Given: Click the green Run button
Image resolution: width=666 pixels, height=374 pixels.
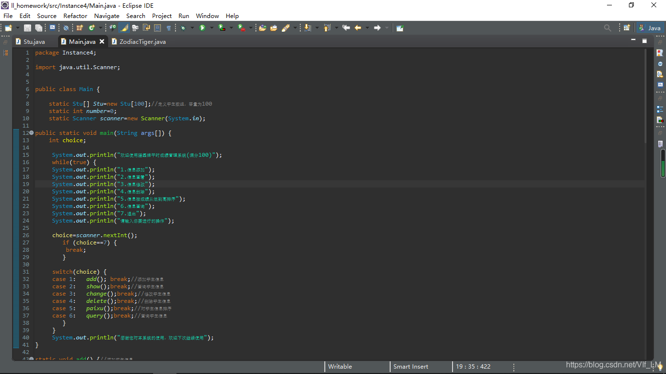Looking at the screenshot, I should click(202, 28).
